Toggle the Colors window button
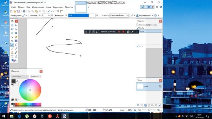The image size is (212, 119). 152,7
